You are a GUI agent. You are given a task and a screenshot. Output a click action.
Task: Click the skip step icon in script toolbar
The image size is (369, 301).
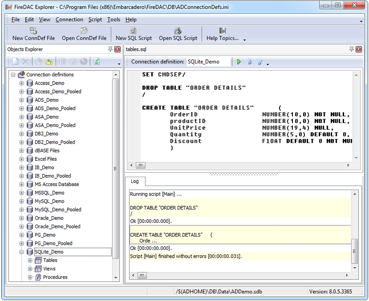260,62
